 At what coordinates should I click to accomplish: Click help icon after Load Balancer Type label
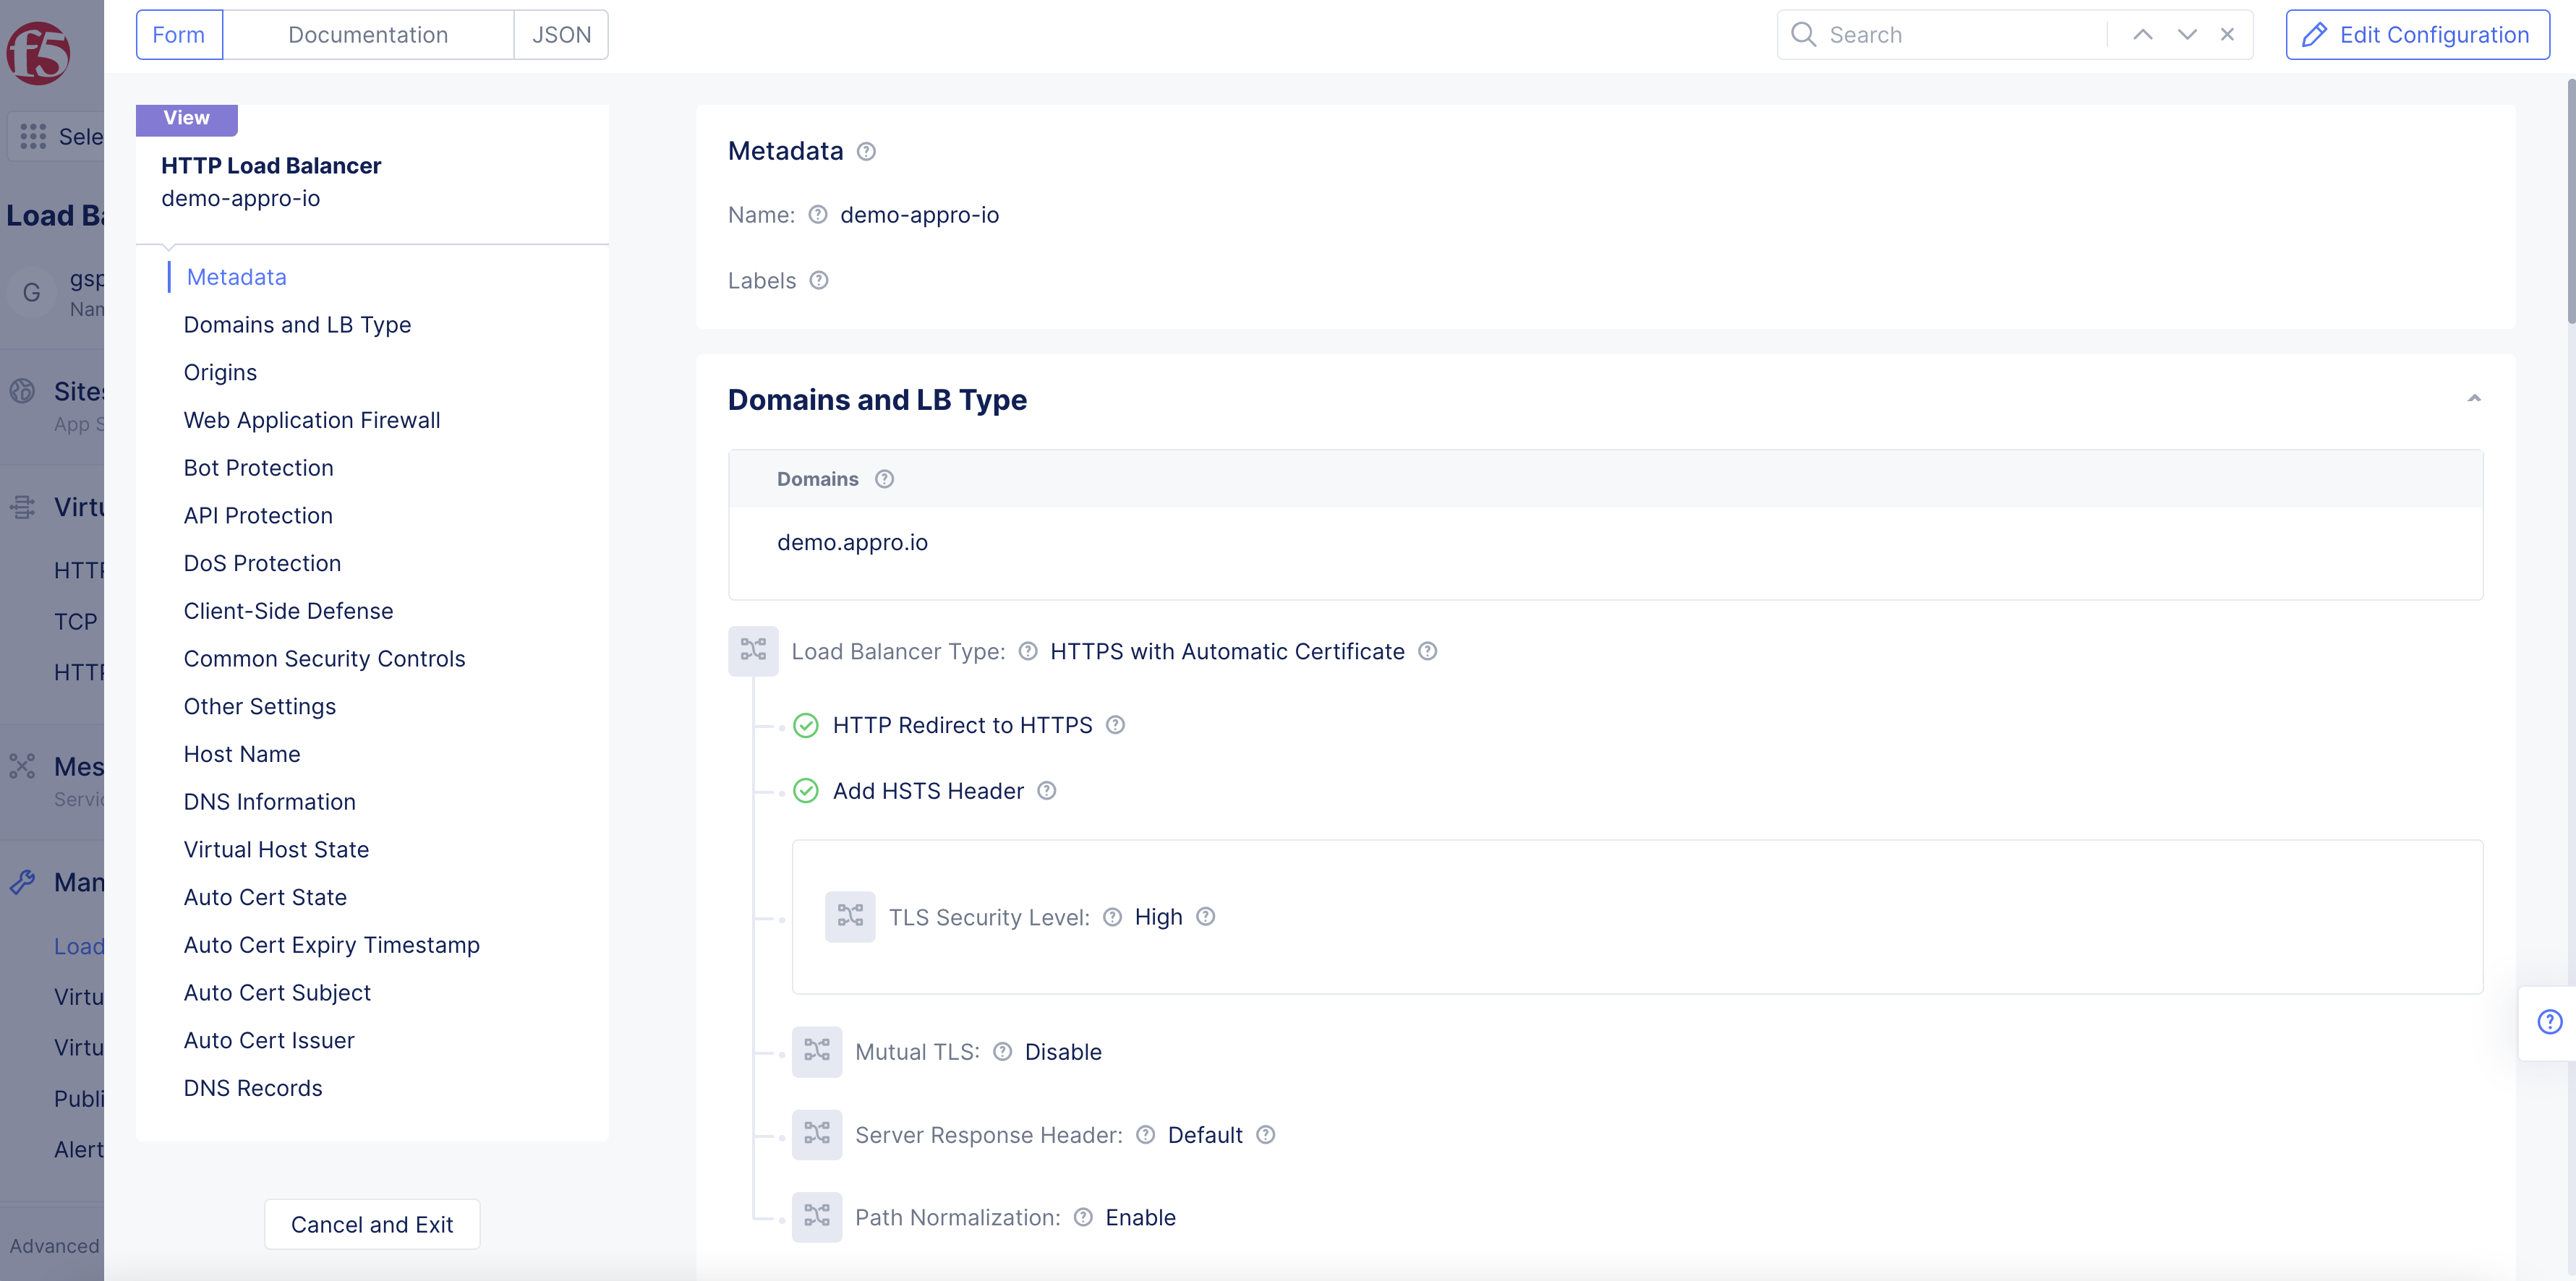[x=1028, y=651]
